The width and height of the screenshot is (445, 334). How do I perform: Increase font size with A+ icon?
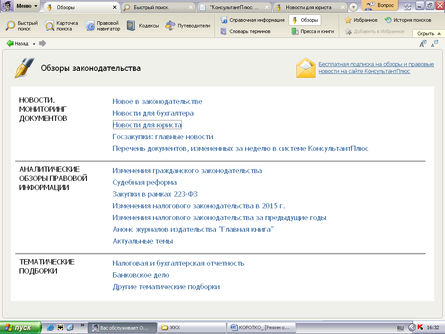pos(423,43)
